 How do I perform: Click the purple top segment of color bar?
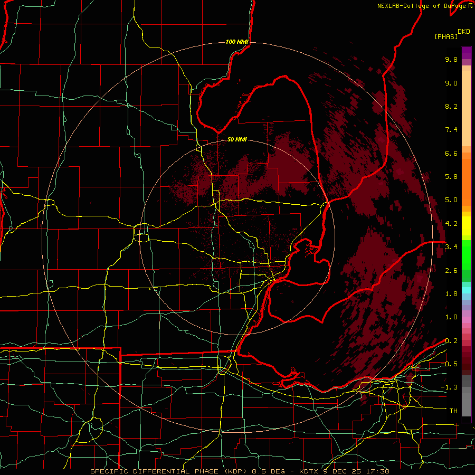[x=466, y=53]
